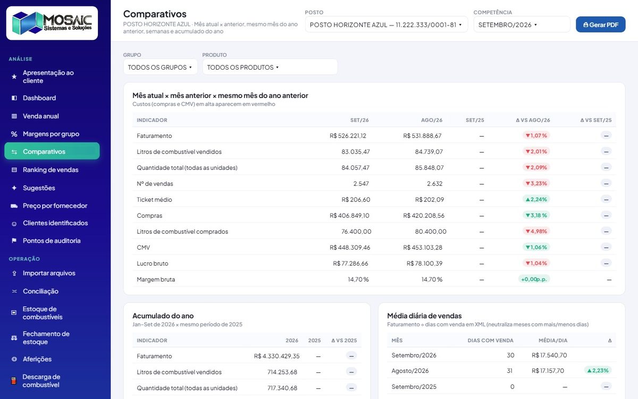Screen dimensions: 638x399
Task: Click the flag icon for Pontos de auditoria
Action: point(14,240)
